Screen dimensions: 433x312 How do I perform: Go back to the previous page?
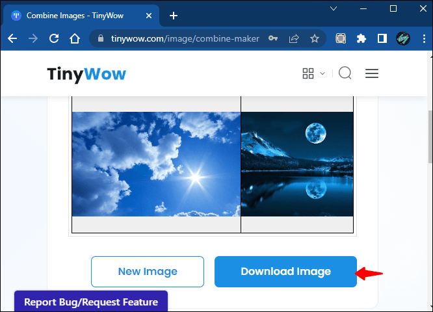coord(12,38)
